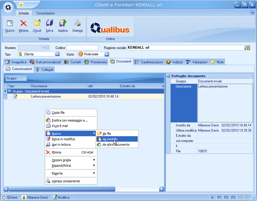The height and width of the screenshot is (201, 257).
Task: Open the Stato dropdown showing Potenziale
Action: (107, 54)
